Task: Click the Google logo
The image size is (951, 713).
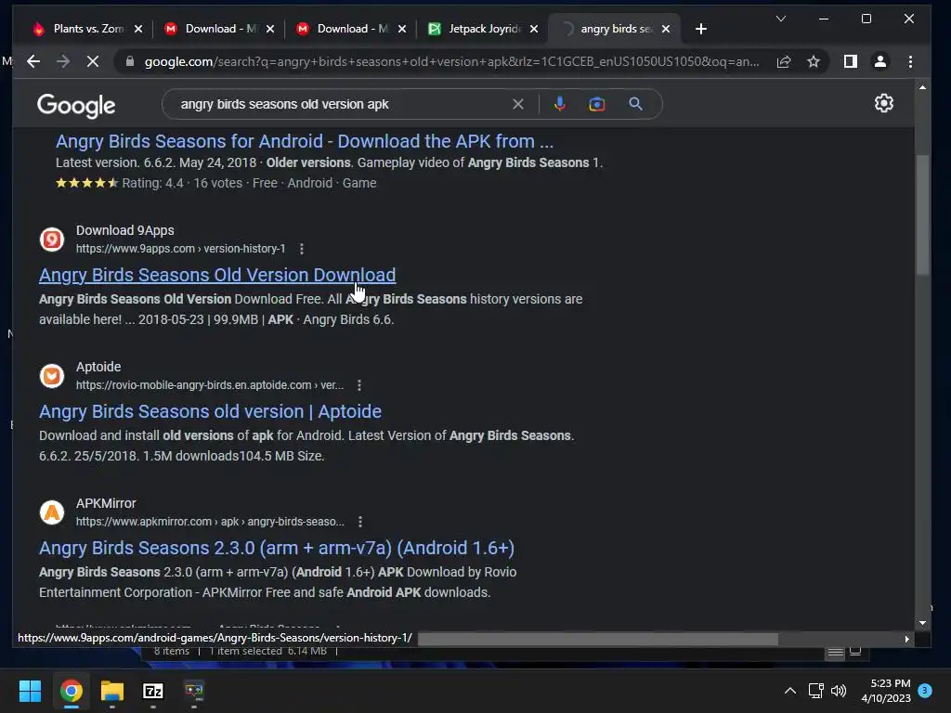Action: click(x=76, y=106)
